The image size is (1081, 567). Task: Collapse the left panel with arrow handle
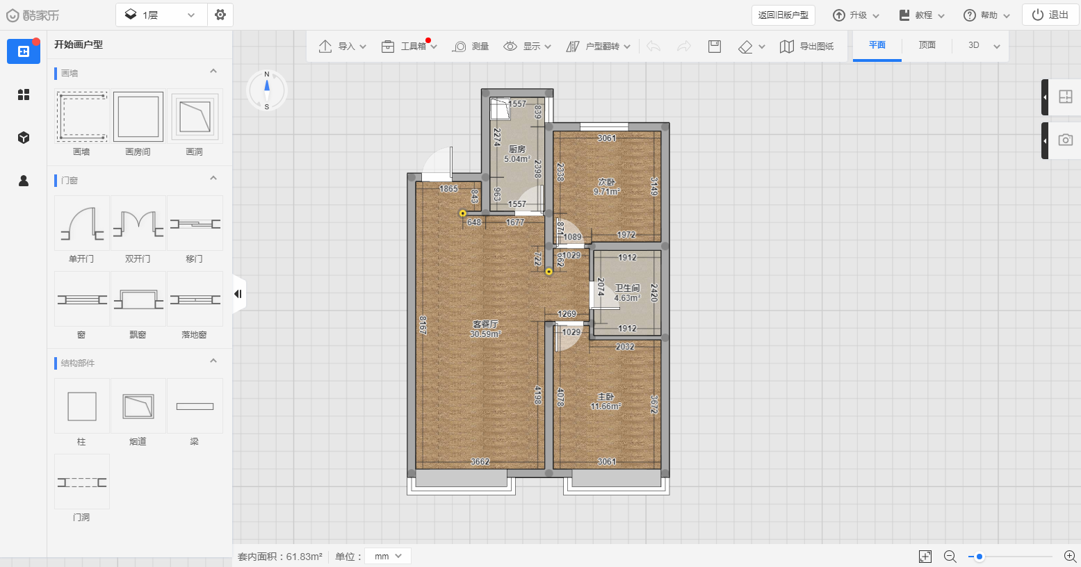click(x=238, y=294)
